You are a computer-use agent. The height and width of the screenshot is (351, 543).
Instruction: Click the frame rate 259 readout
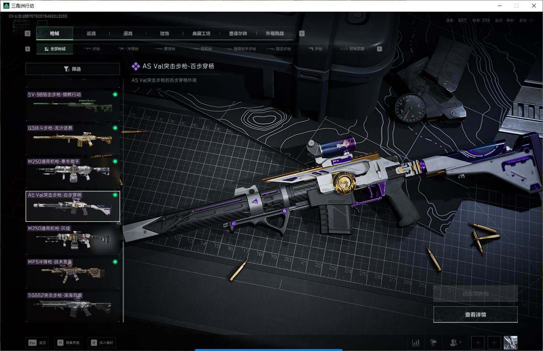pyautogui.click(x=481, y=20)
